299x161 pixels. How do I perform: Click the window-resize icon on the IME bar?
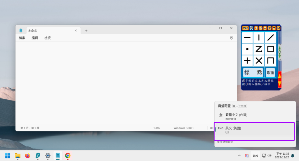(x=278, y=28)
